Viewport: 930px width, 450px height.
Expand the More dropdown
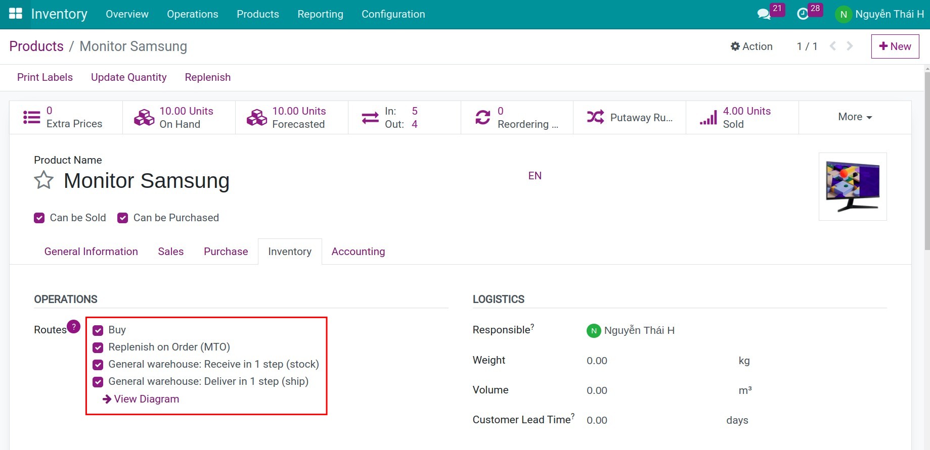pos(855,117)
